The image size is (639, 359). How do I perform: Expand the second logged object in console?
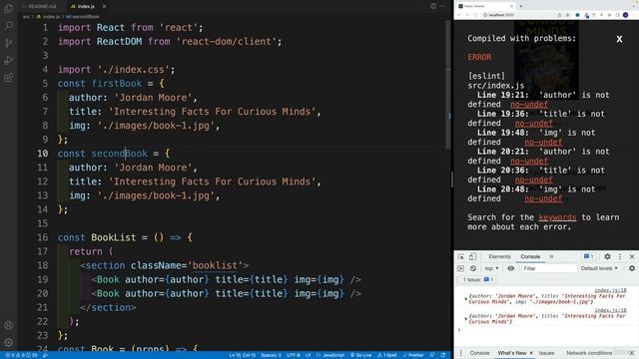tap(466, 319)
